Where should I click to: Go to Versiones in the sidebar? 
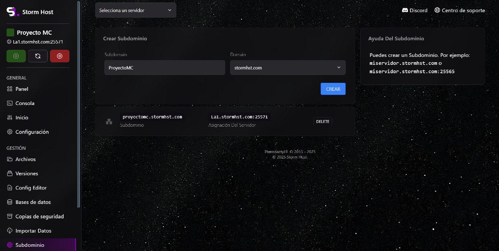[27, 174]
